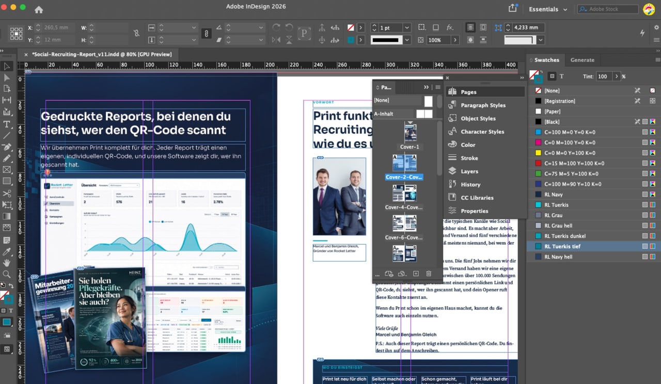This screenshot has height=384, width=661.
Task: Open the History panel from the dock
Action: pyautogui.click(x=485, y=184)
